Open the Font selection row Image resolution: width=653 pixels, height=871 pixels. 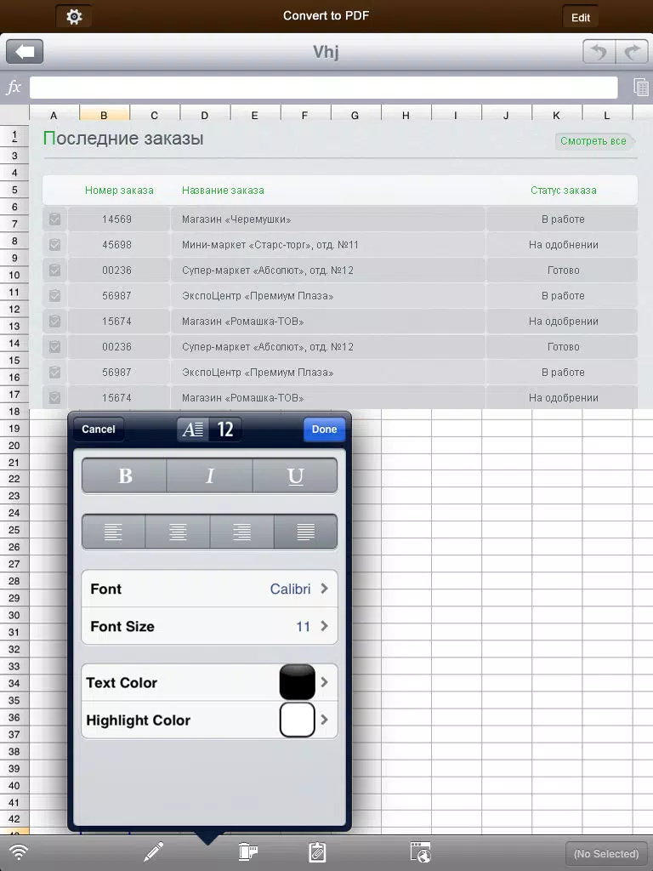(x=209, y=589)
